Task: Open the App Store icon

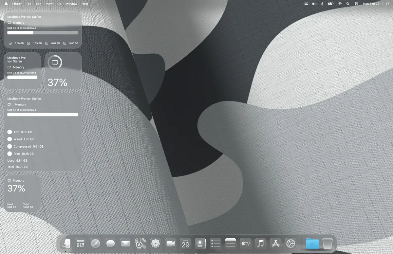Action: 275,244
